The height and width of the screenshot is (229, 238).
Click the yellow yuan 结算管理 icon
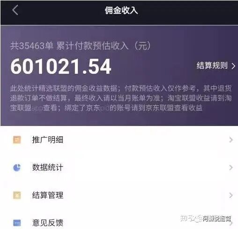point(17,195)
